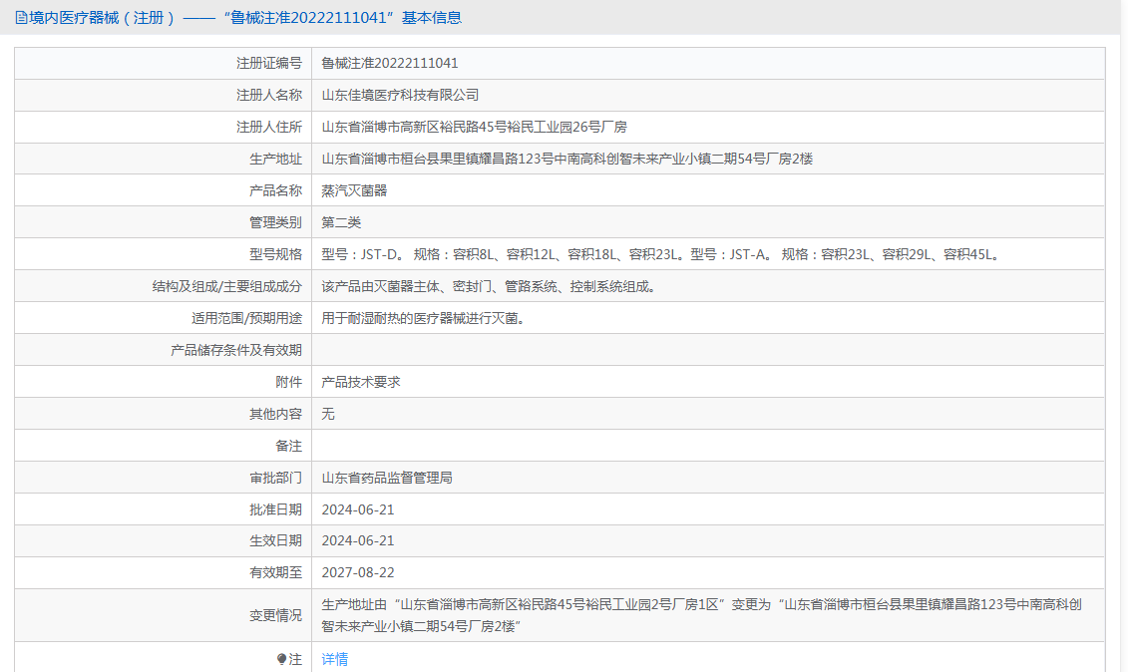Click the 结构及组成/主要组成成分 label
The height and width of the screenshot is (672, 1128).
click(x=227, y=286)
